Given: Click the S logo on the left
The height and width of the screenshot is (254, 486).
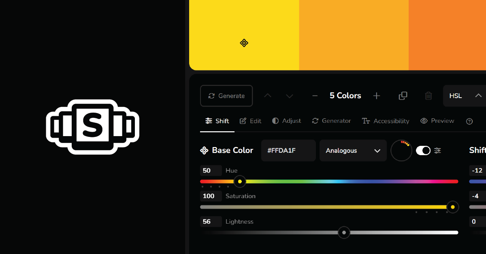Looking at the screenshot, I should tap(93, 126).
